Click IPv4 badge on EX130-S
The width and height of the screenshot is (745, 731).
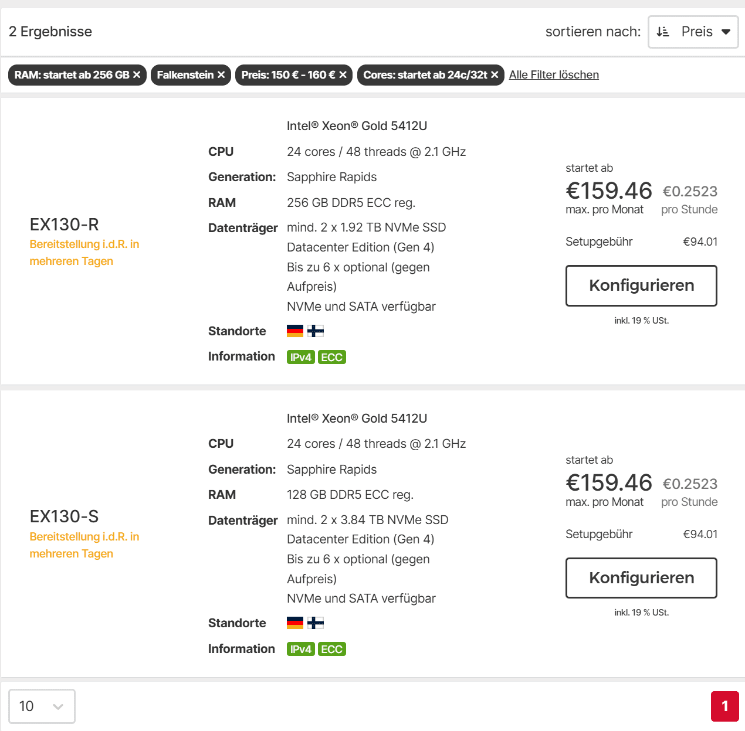pos(300,649)
